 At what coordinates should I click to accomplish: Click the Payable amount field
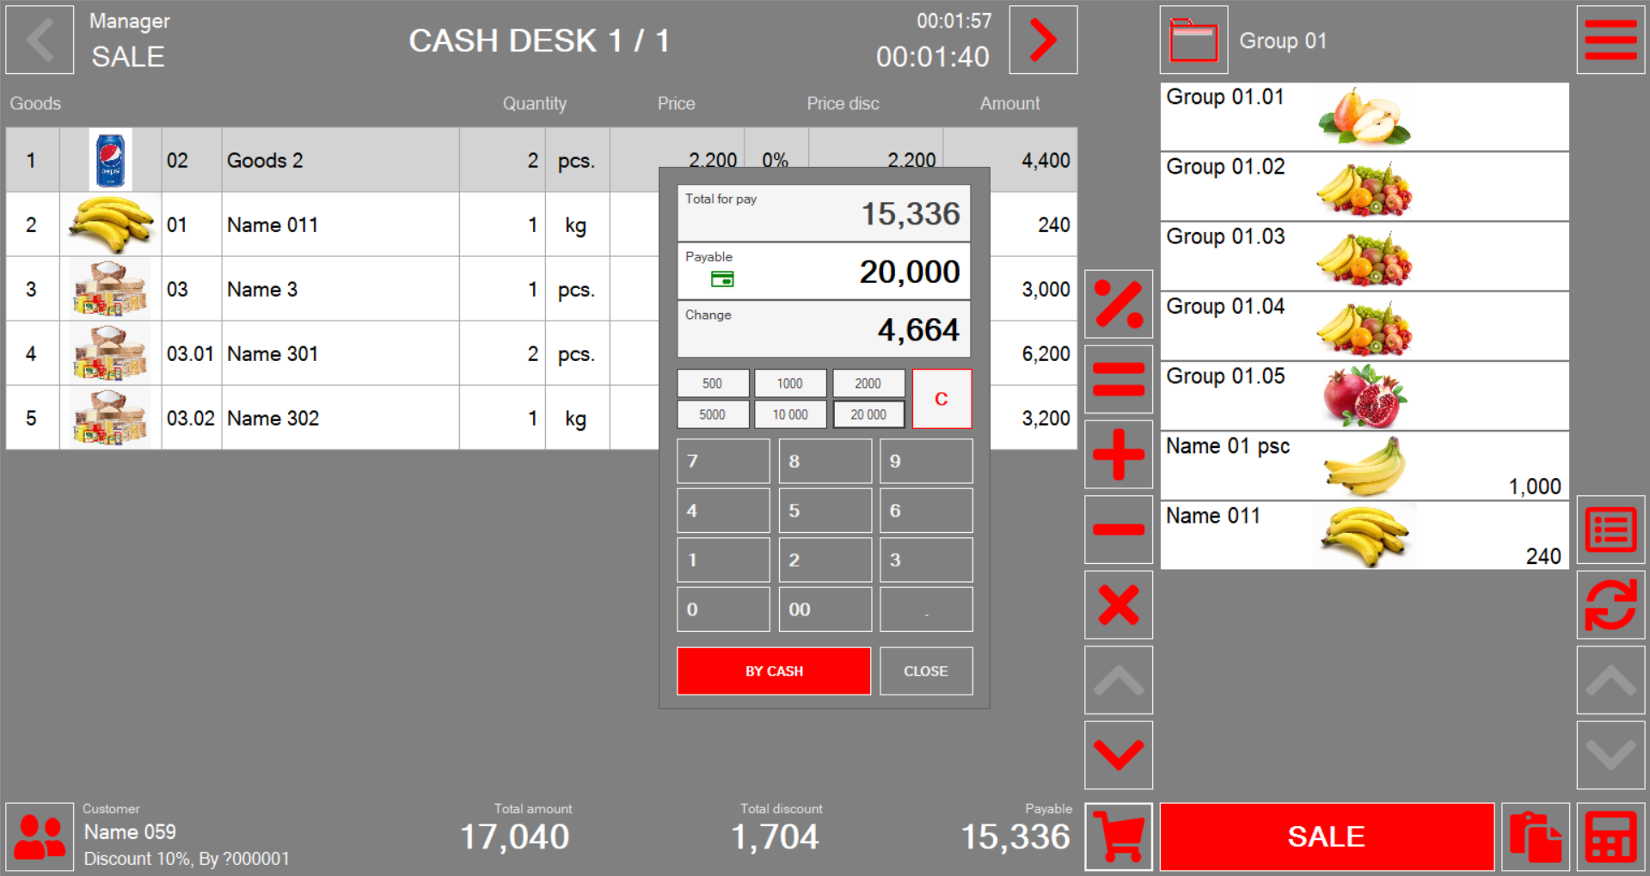[x=823, y=272]
